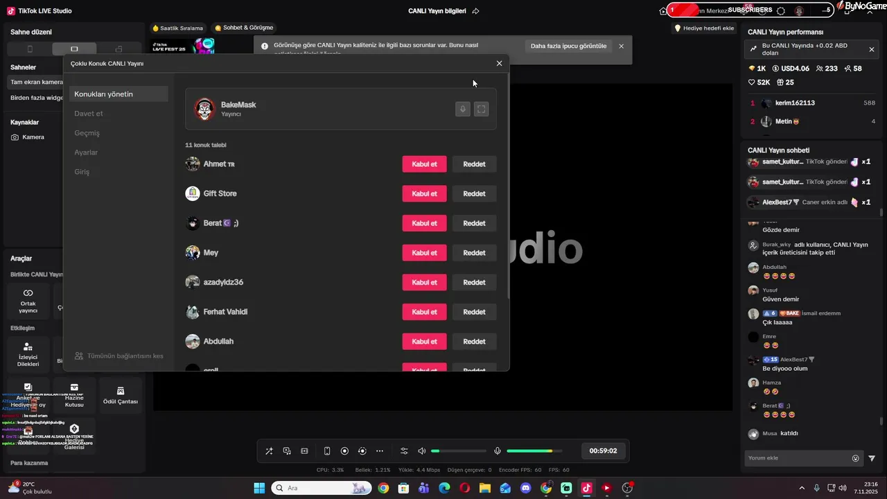Open emoji picker in comment field
Image resolution: width=887 pixels, height=499 pixels.
[856, 458]
